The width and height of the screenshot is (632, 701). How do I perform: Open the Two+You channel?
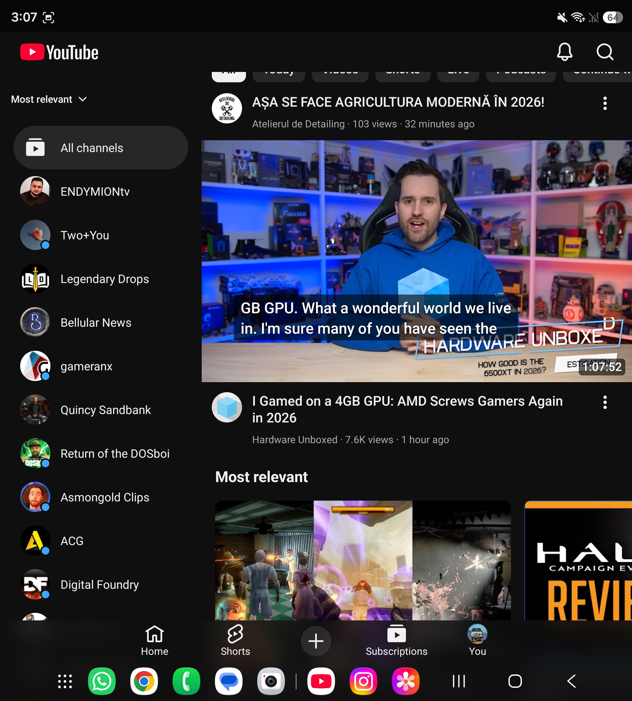tap(101, 235)
